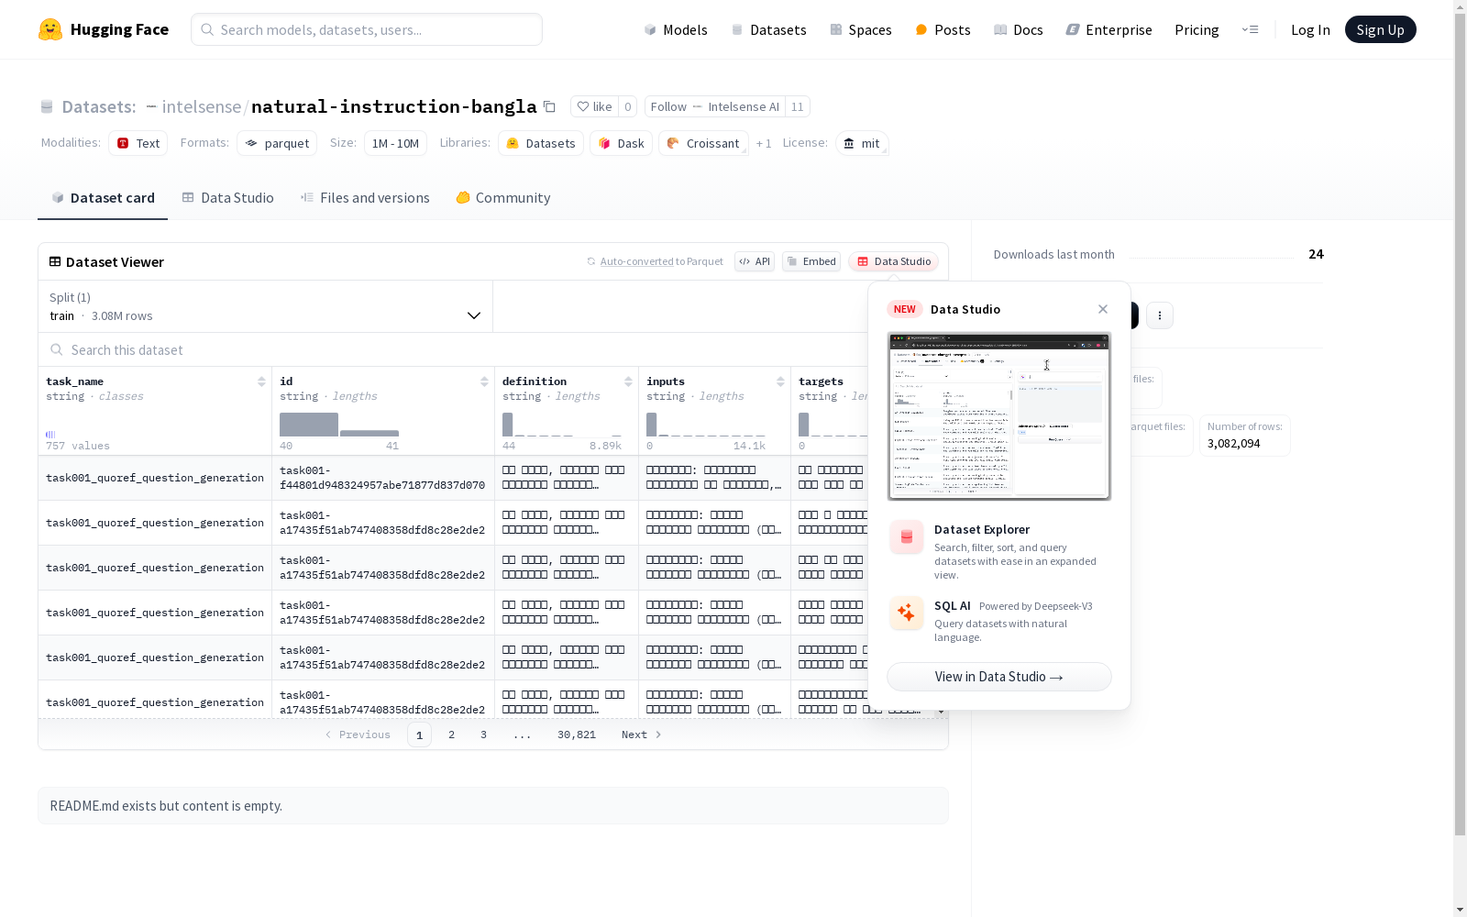Show the +1 more libraries

[764, 144]
